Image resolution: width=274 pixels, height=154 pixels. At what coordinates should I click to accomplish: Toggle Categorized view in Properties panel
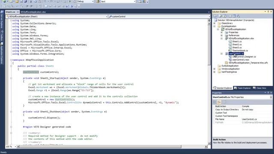coord(214,102)
